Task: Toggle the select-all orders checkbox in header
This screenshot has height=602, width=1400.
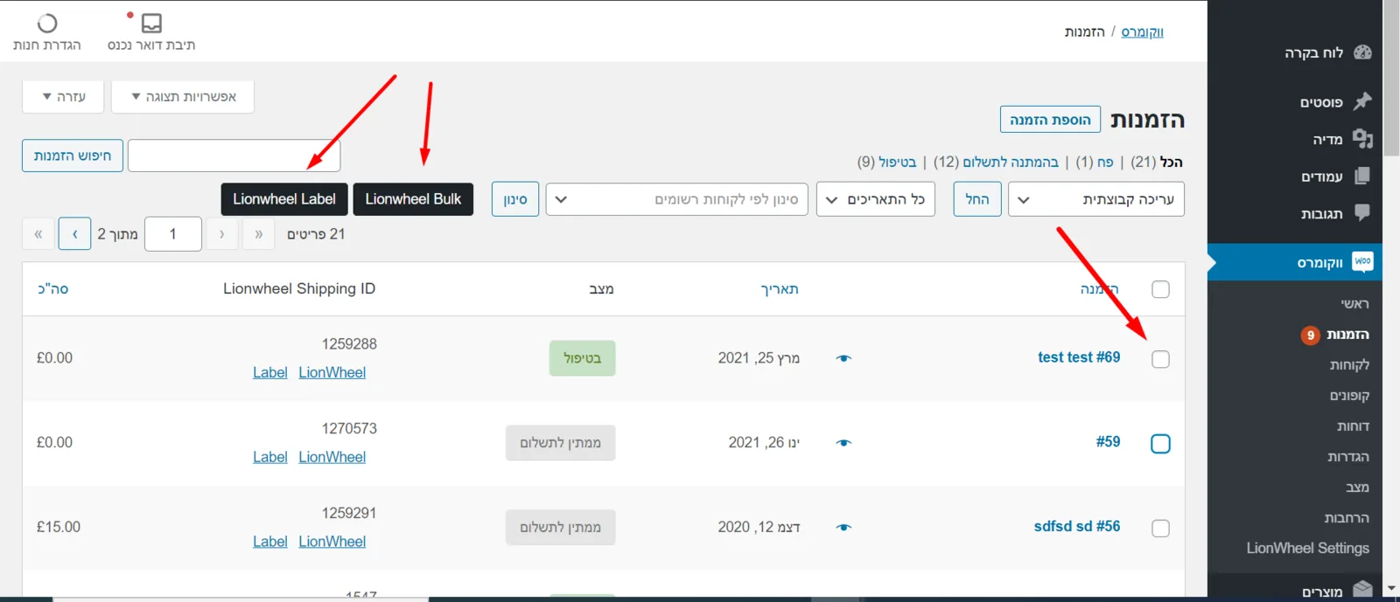Action: [x=1161, y=289]
